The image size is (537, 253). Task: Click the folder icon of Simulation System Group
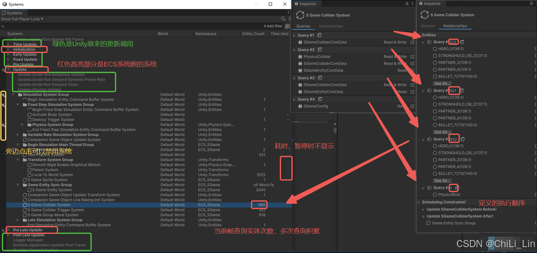20,95
